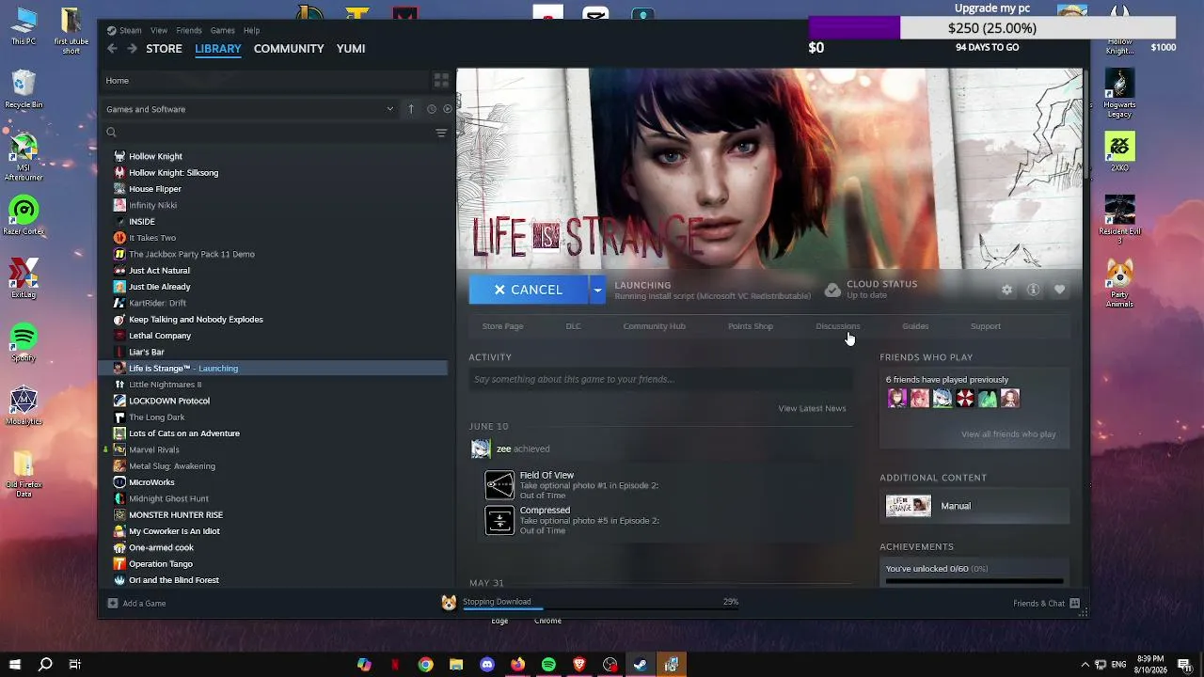Open the Life is Strange Manual thumbnail
Image resolution: width=1204 pixels, height=677 pixels.
909,506
